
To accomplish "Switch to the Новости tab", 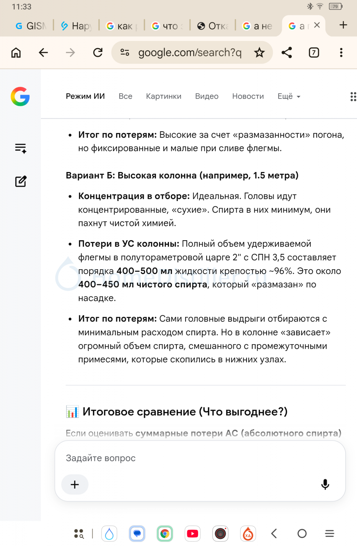I will click(248, 97).
